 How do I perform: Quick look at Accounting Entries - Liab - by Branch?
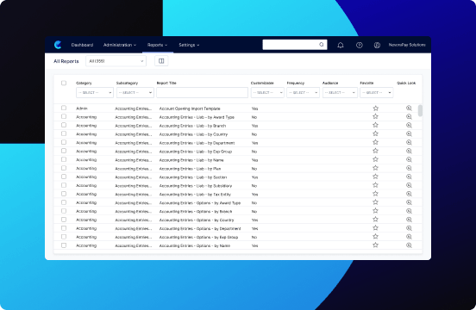tap(409, 125)
